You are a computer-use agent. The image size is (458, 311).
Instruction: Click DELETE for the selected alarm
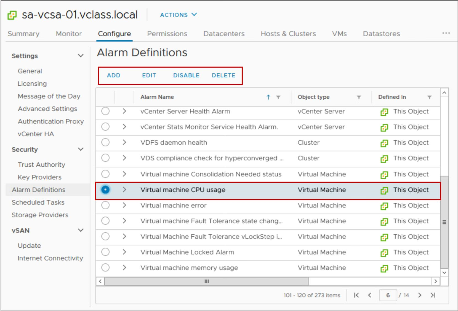pyautogui.click(x=223, y=75)
